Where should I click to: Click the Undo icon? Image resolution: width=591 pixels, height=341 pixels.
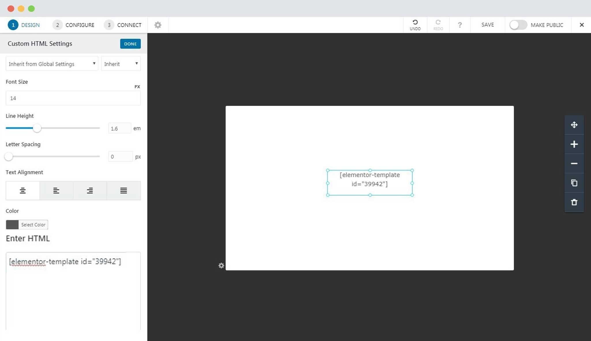pos(415,25)
